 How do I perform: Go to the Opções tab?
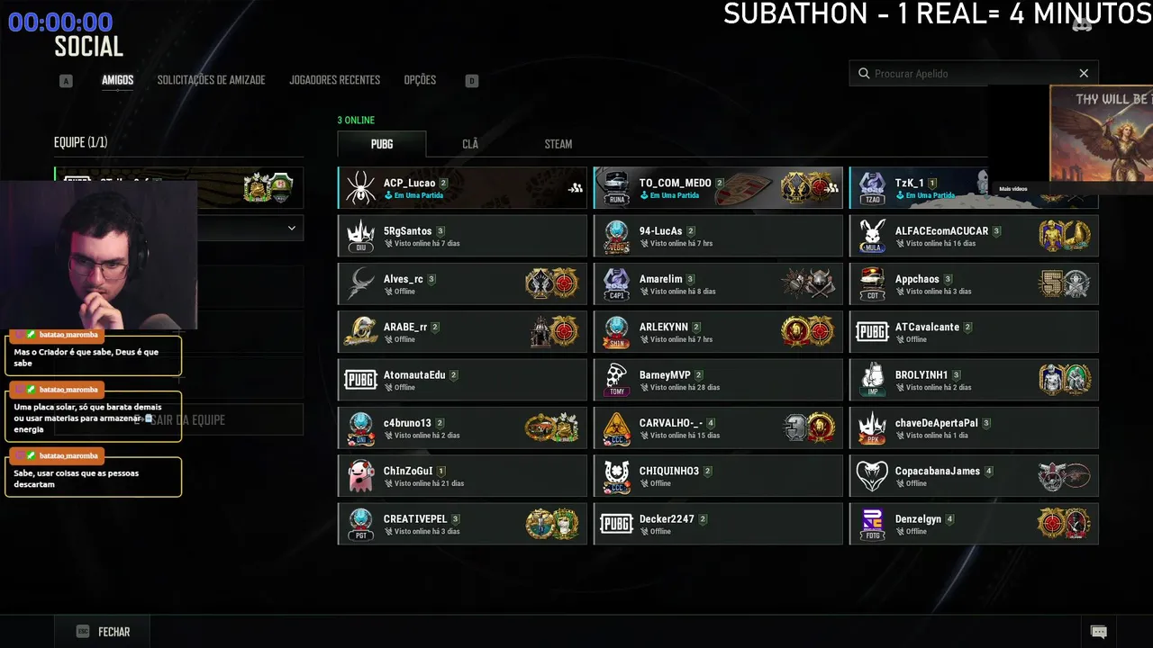click(x=420, y=80)
